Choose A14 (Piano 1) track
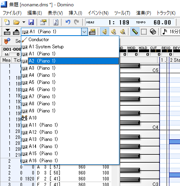The width and height of the screenshot is (180, 186). [x=70, y=146]
